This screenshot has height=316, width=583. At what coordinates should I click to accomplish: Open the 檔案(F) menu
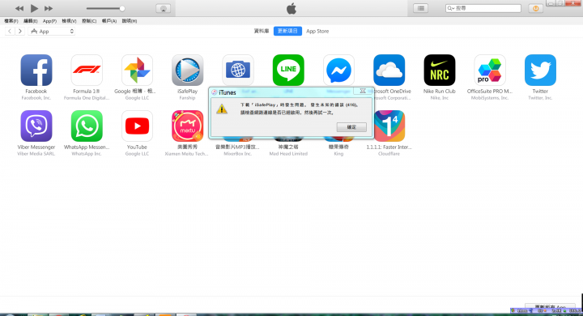(11, 21)
